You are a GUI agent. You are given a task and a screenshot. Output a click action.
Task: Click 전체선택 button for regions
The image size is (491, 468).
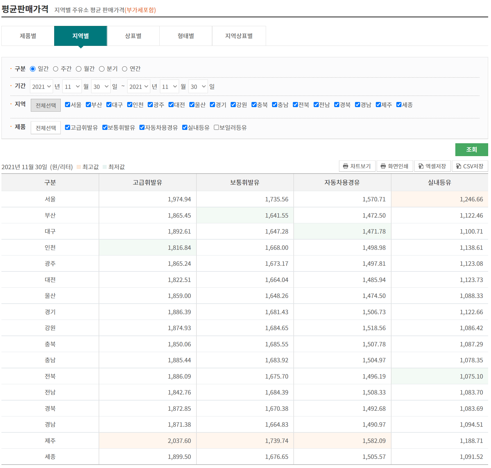[46, 105]
